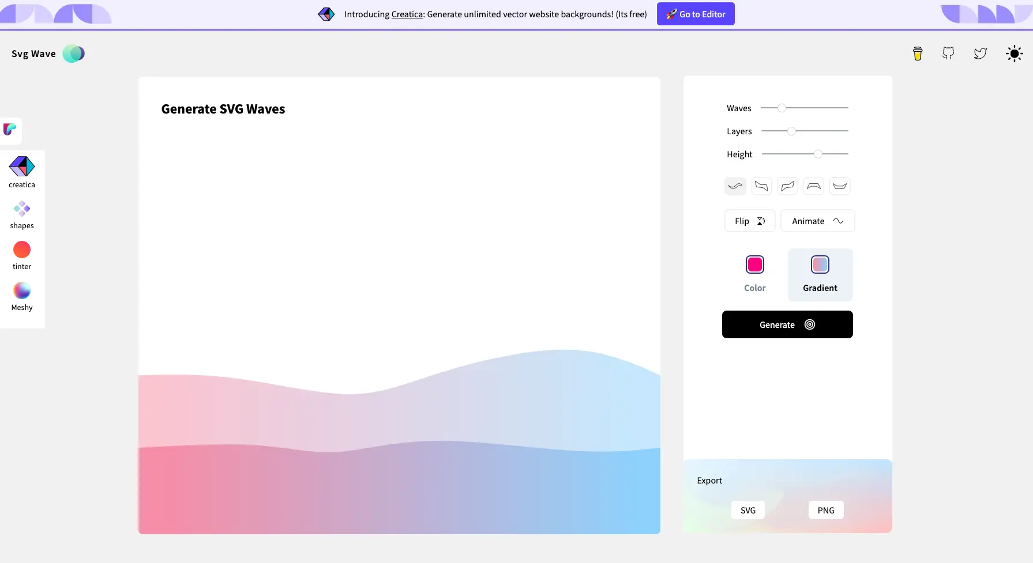Viewport: 1033px width, 563px height.
Task: Click the coffee cup donate icon
Action: point(918,54)
